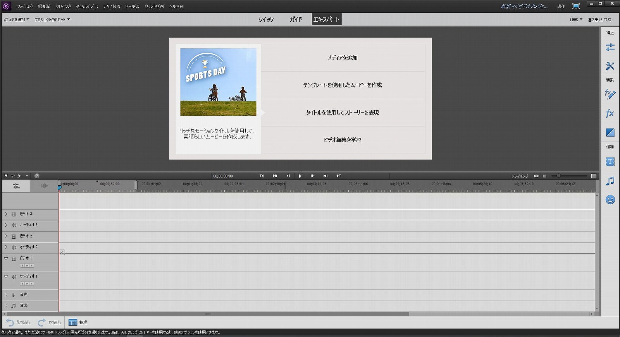Viewport: 620px width, 337px height.
Task: Toggle the audio waveform view button
Action: [x=43, y=186]
